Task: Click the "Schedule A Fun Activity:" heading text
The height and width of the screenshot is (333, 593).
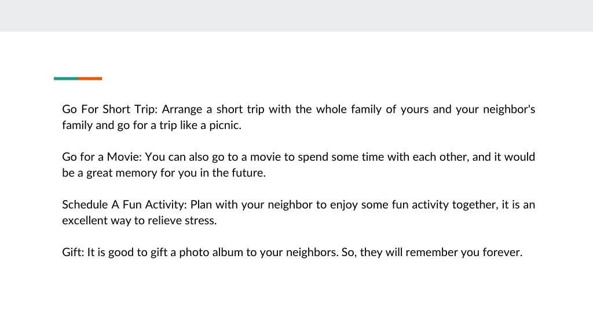Action: 125,205
